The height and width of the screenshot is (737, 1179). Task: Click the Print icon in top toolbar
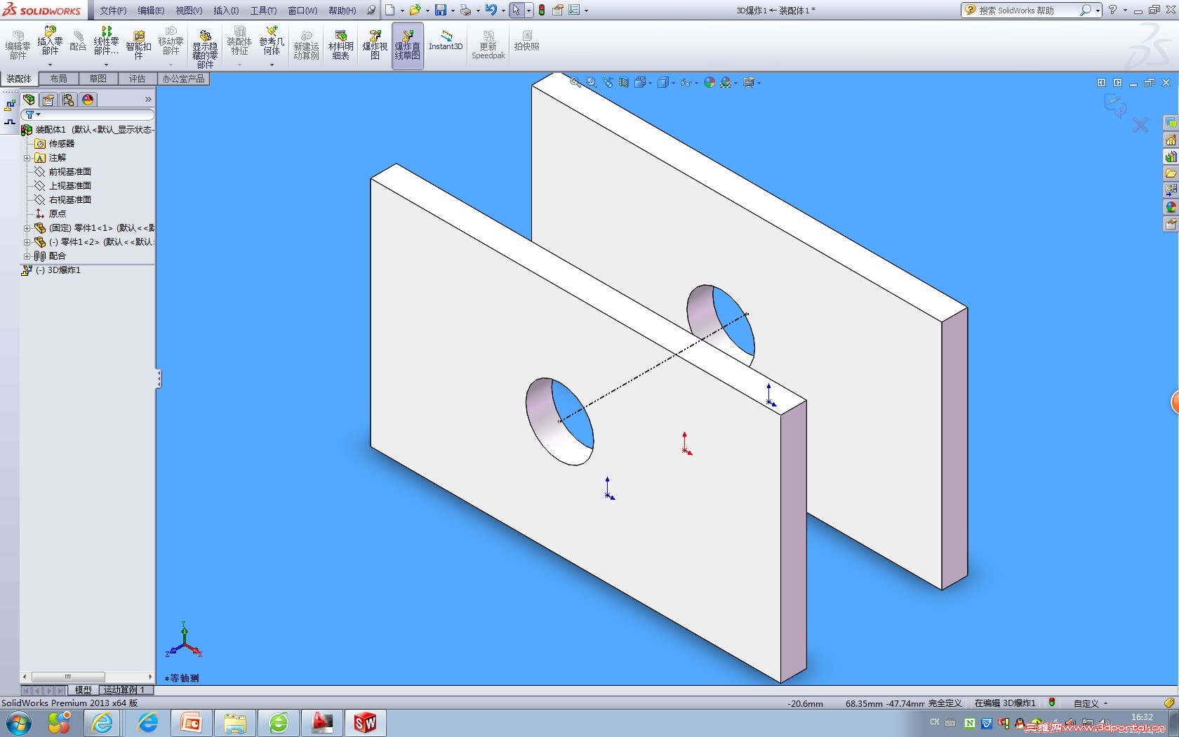coord(465,10)
